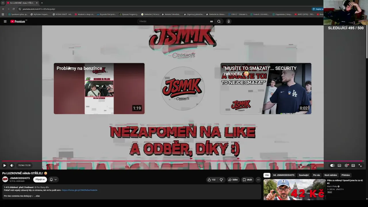The width and height of the screenshot is (368, 207).
Task: Open JSMMKODDSHOTS channel name link
Action: tap(20, 178)
